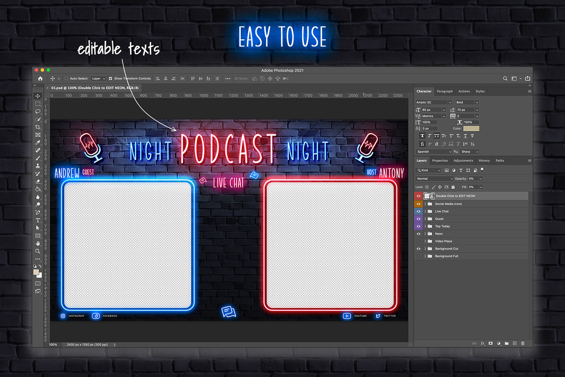Select the Horizontal Type tool
Image resolution: width=565 pixels, height=377 pixels.
click(x=38, y=221)
